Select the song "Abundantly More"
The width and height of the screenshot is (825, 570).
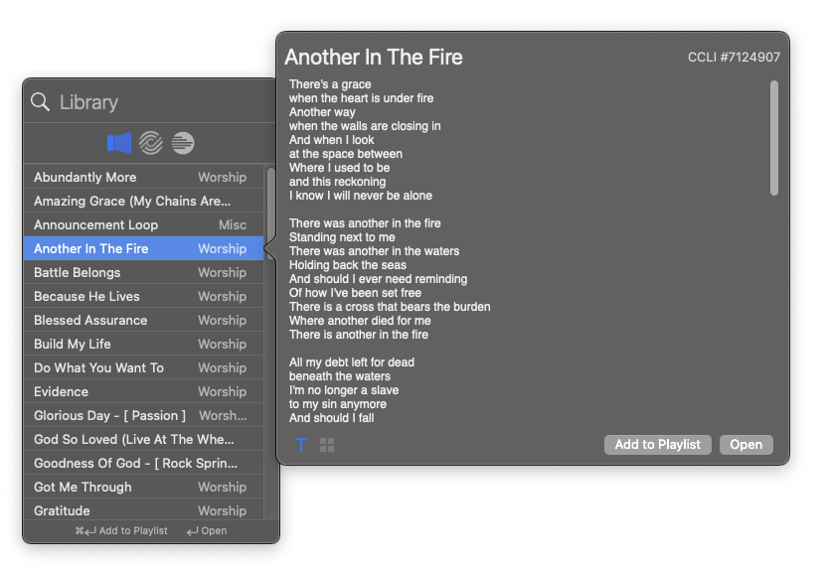[143, 177]
